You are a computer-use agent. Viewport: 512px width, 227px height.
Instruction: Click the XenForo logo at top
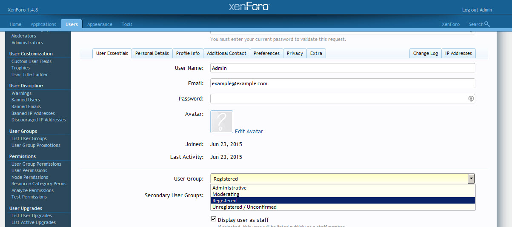pyautogui.click(x=249, y=7)
